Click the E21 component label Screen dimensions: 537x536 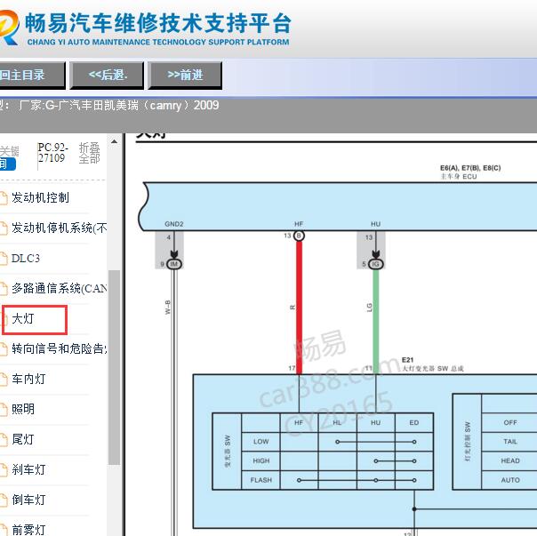coord(407,360)
